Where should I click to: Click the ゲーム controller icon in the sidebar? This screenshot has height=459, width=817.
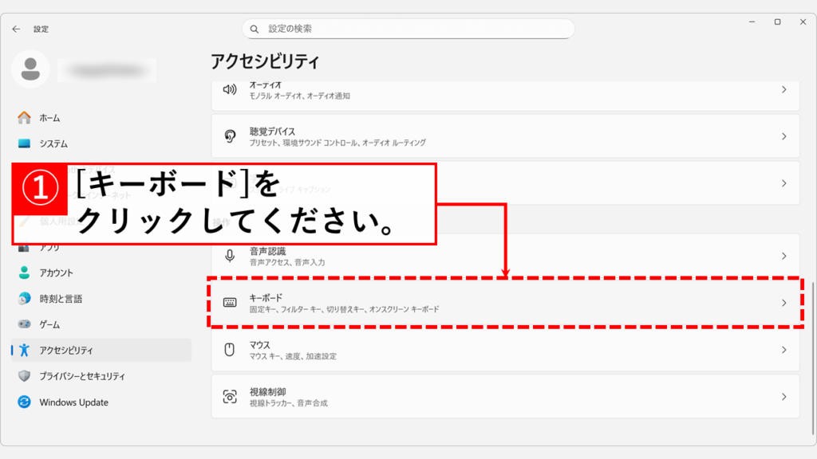[x=25, y=324]
